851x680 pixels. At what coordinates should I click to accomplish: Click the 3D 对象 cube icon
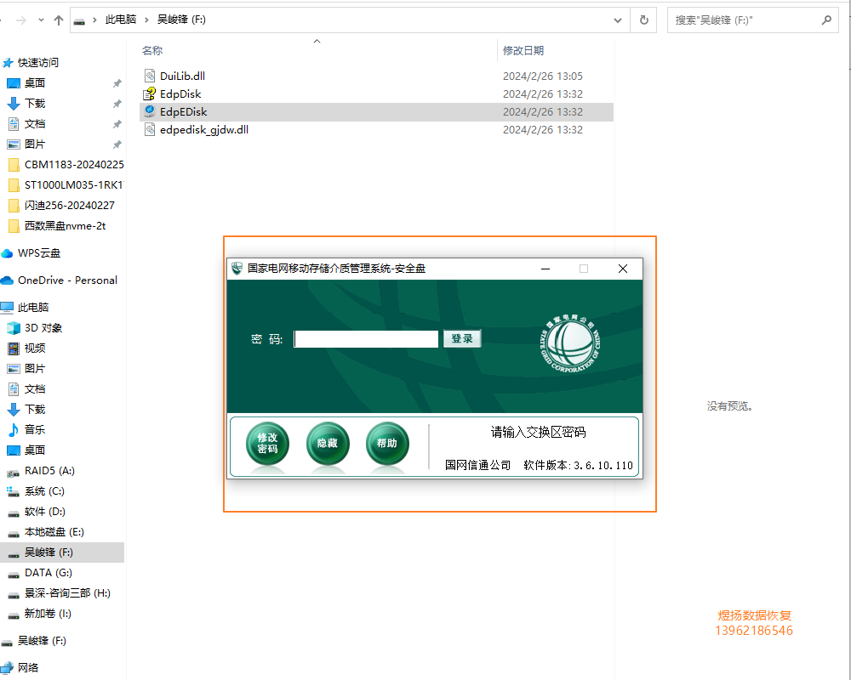(14, 328)
